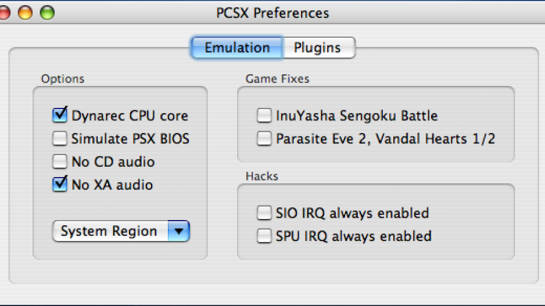The height and width of the screenshot is (306, 545).
Task: Enable SIO IRQ always enabled hack
Action: point(264,213)
